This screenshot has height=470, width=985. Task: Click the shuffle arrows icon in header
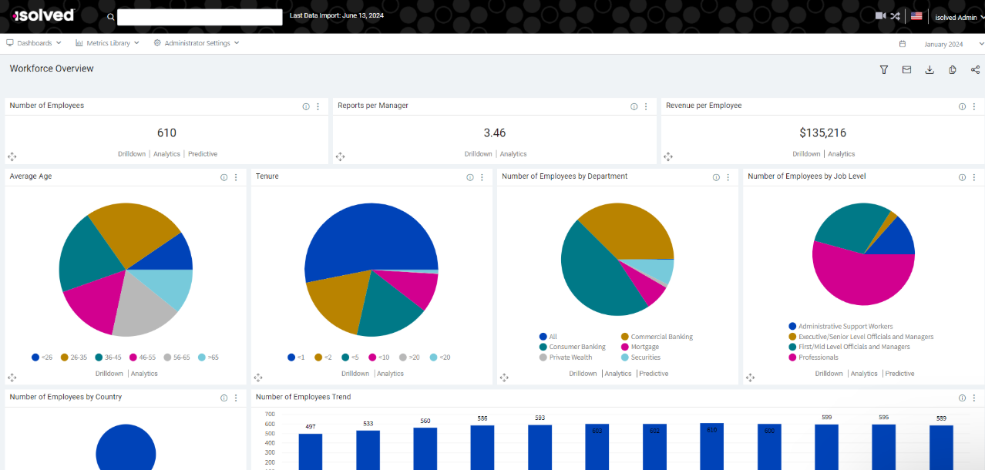tap(895, 16)
